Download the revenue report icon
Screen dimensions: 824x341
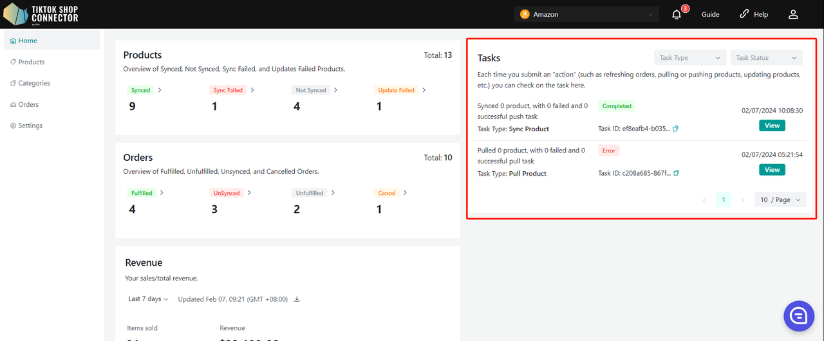pos(297,299)
